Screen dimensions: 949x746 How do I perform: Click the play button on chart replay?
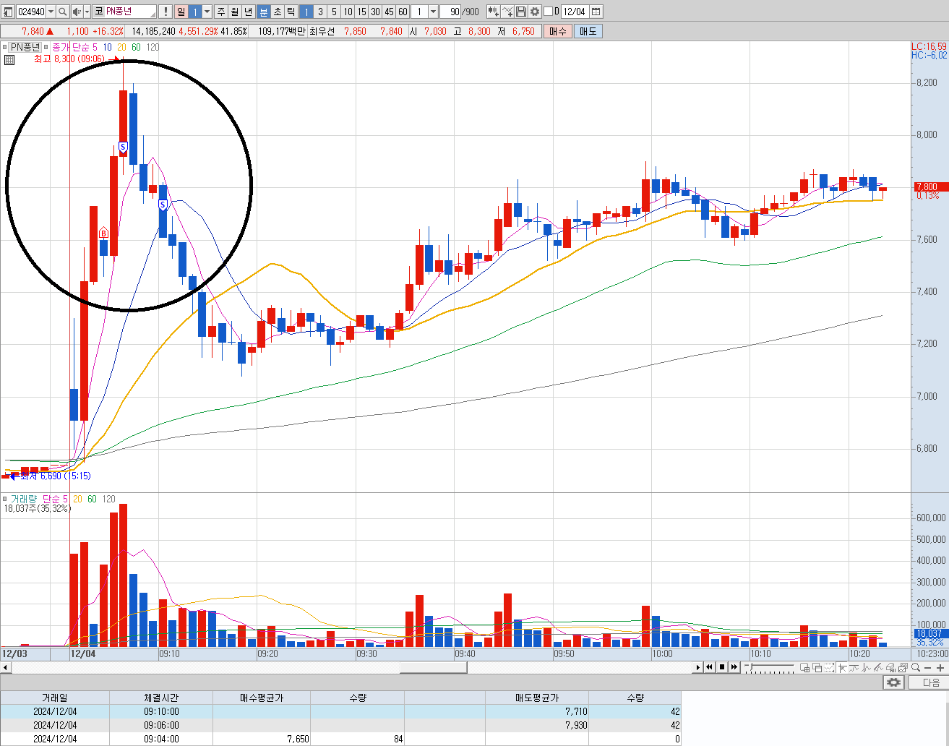pyautogui.click(x=698, y=667)
